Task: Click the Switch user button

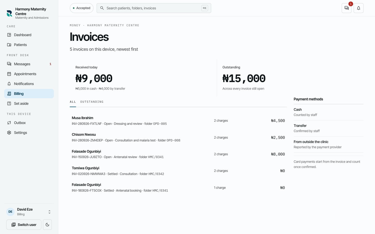Action: tap(24, 225)
